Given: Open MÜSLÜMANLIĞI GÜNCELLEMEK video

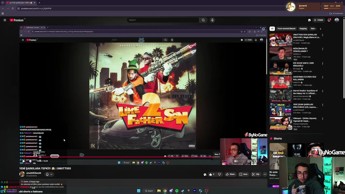Looking at the screenshot, I should [x=281, y=53].
